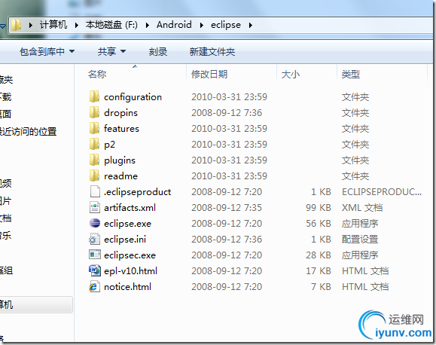Create a folder with 新建文件夹
436x345 pixels.
[212, 51]
